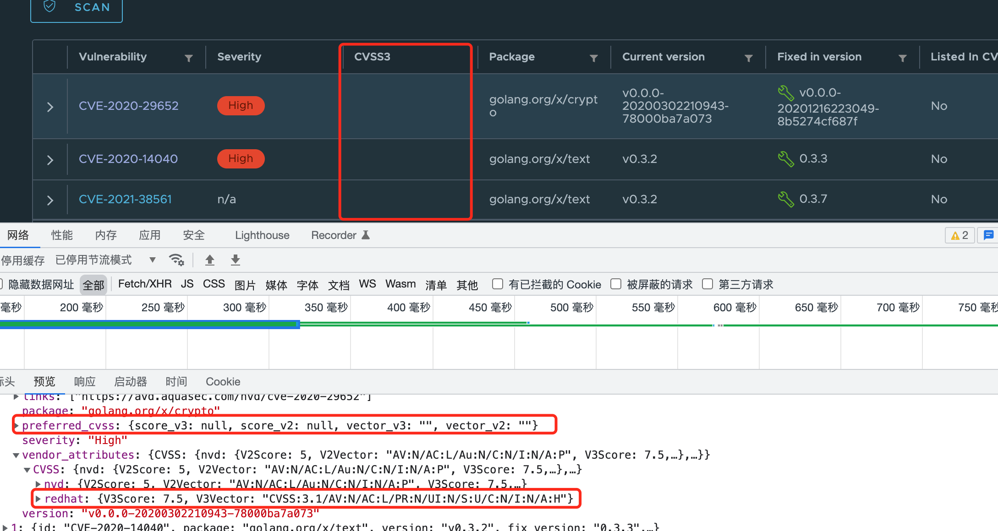Filter the Package column
This screenshot has width=998, height=531.
click(594, 58)
